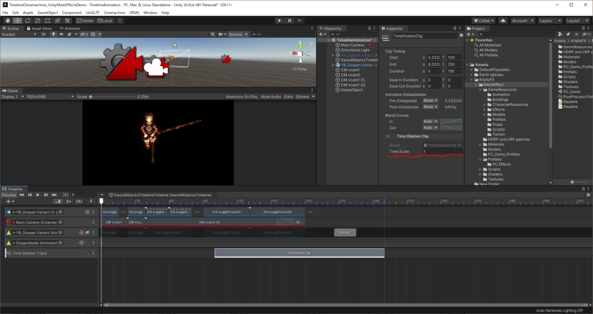
Task: Toggle Local handle rotation button
Action: (105, 21)
